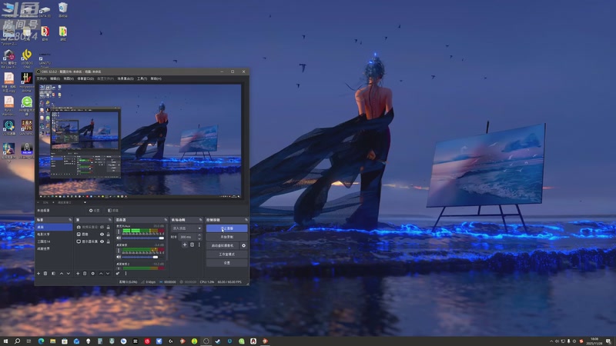Remove the transition with the trash icon

click(x=192, y=245)
